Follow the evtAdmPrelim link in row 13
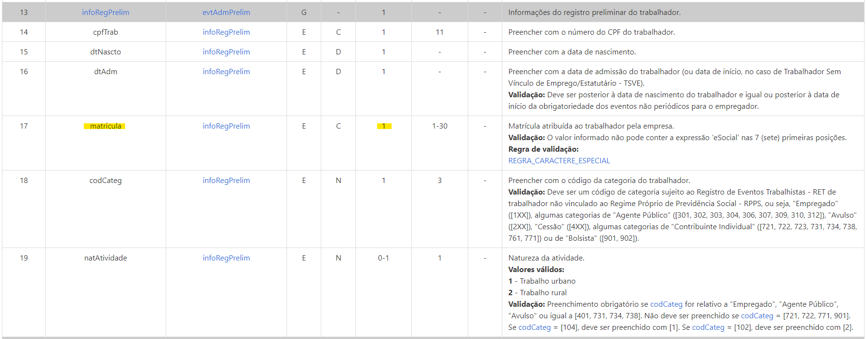 226,13
